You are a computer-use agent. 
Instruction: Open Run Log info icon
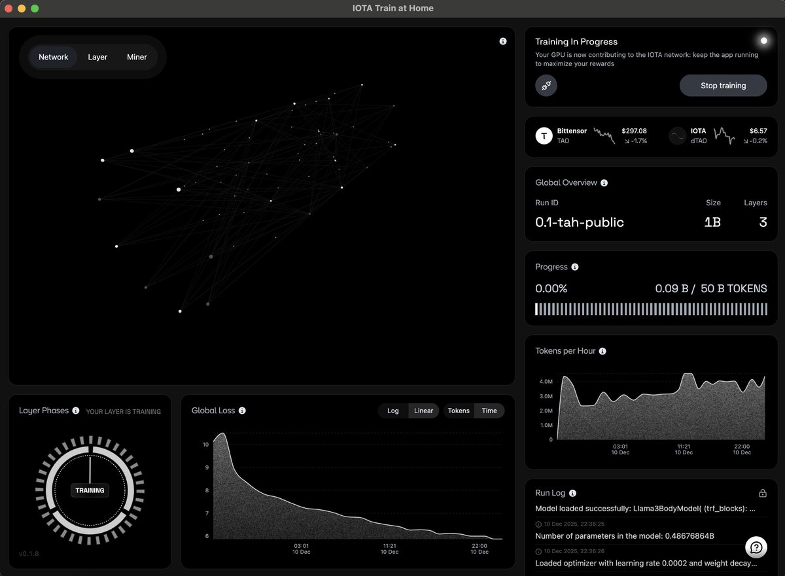pos(572,493)
